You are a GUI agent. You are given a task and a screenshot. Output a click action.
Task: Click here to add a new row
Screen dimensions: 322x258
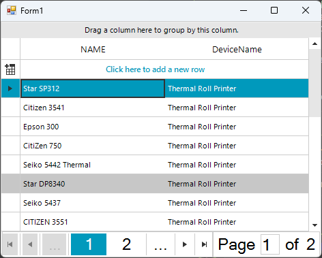point(155,69)
